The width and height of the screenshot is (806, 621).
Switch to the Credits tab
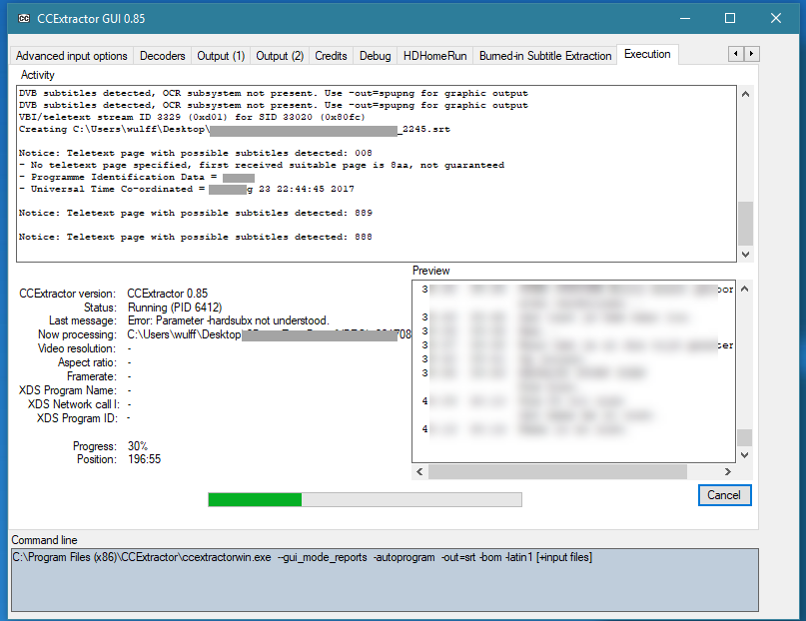pyautogui.click(x=331, y=56)
